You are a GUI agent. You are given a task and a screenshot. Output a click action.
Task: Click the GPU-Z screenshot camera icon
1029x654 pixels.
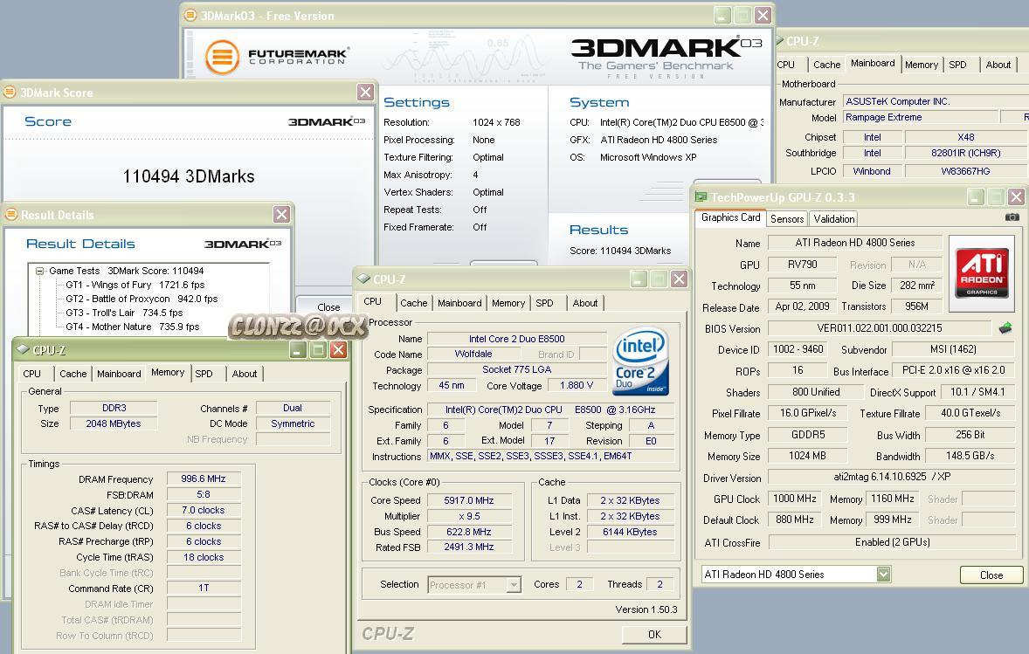[x=1012, y=217]
